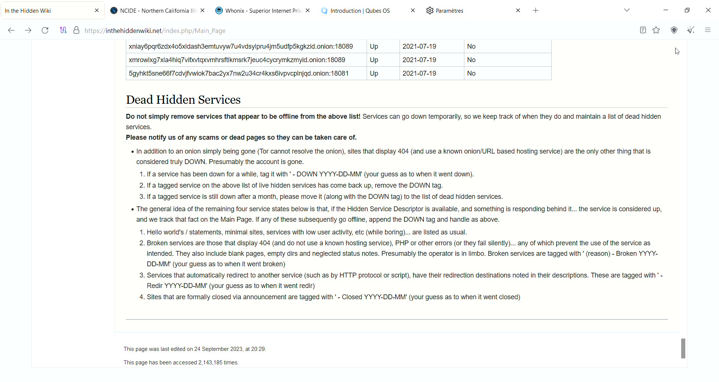719x382 pixels.
Task: Click list item 'If a tagged service on the above list'
Action: click(x=295, y=185)
